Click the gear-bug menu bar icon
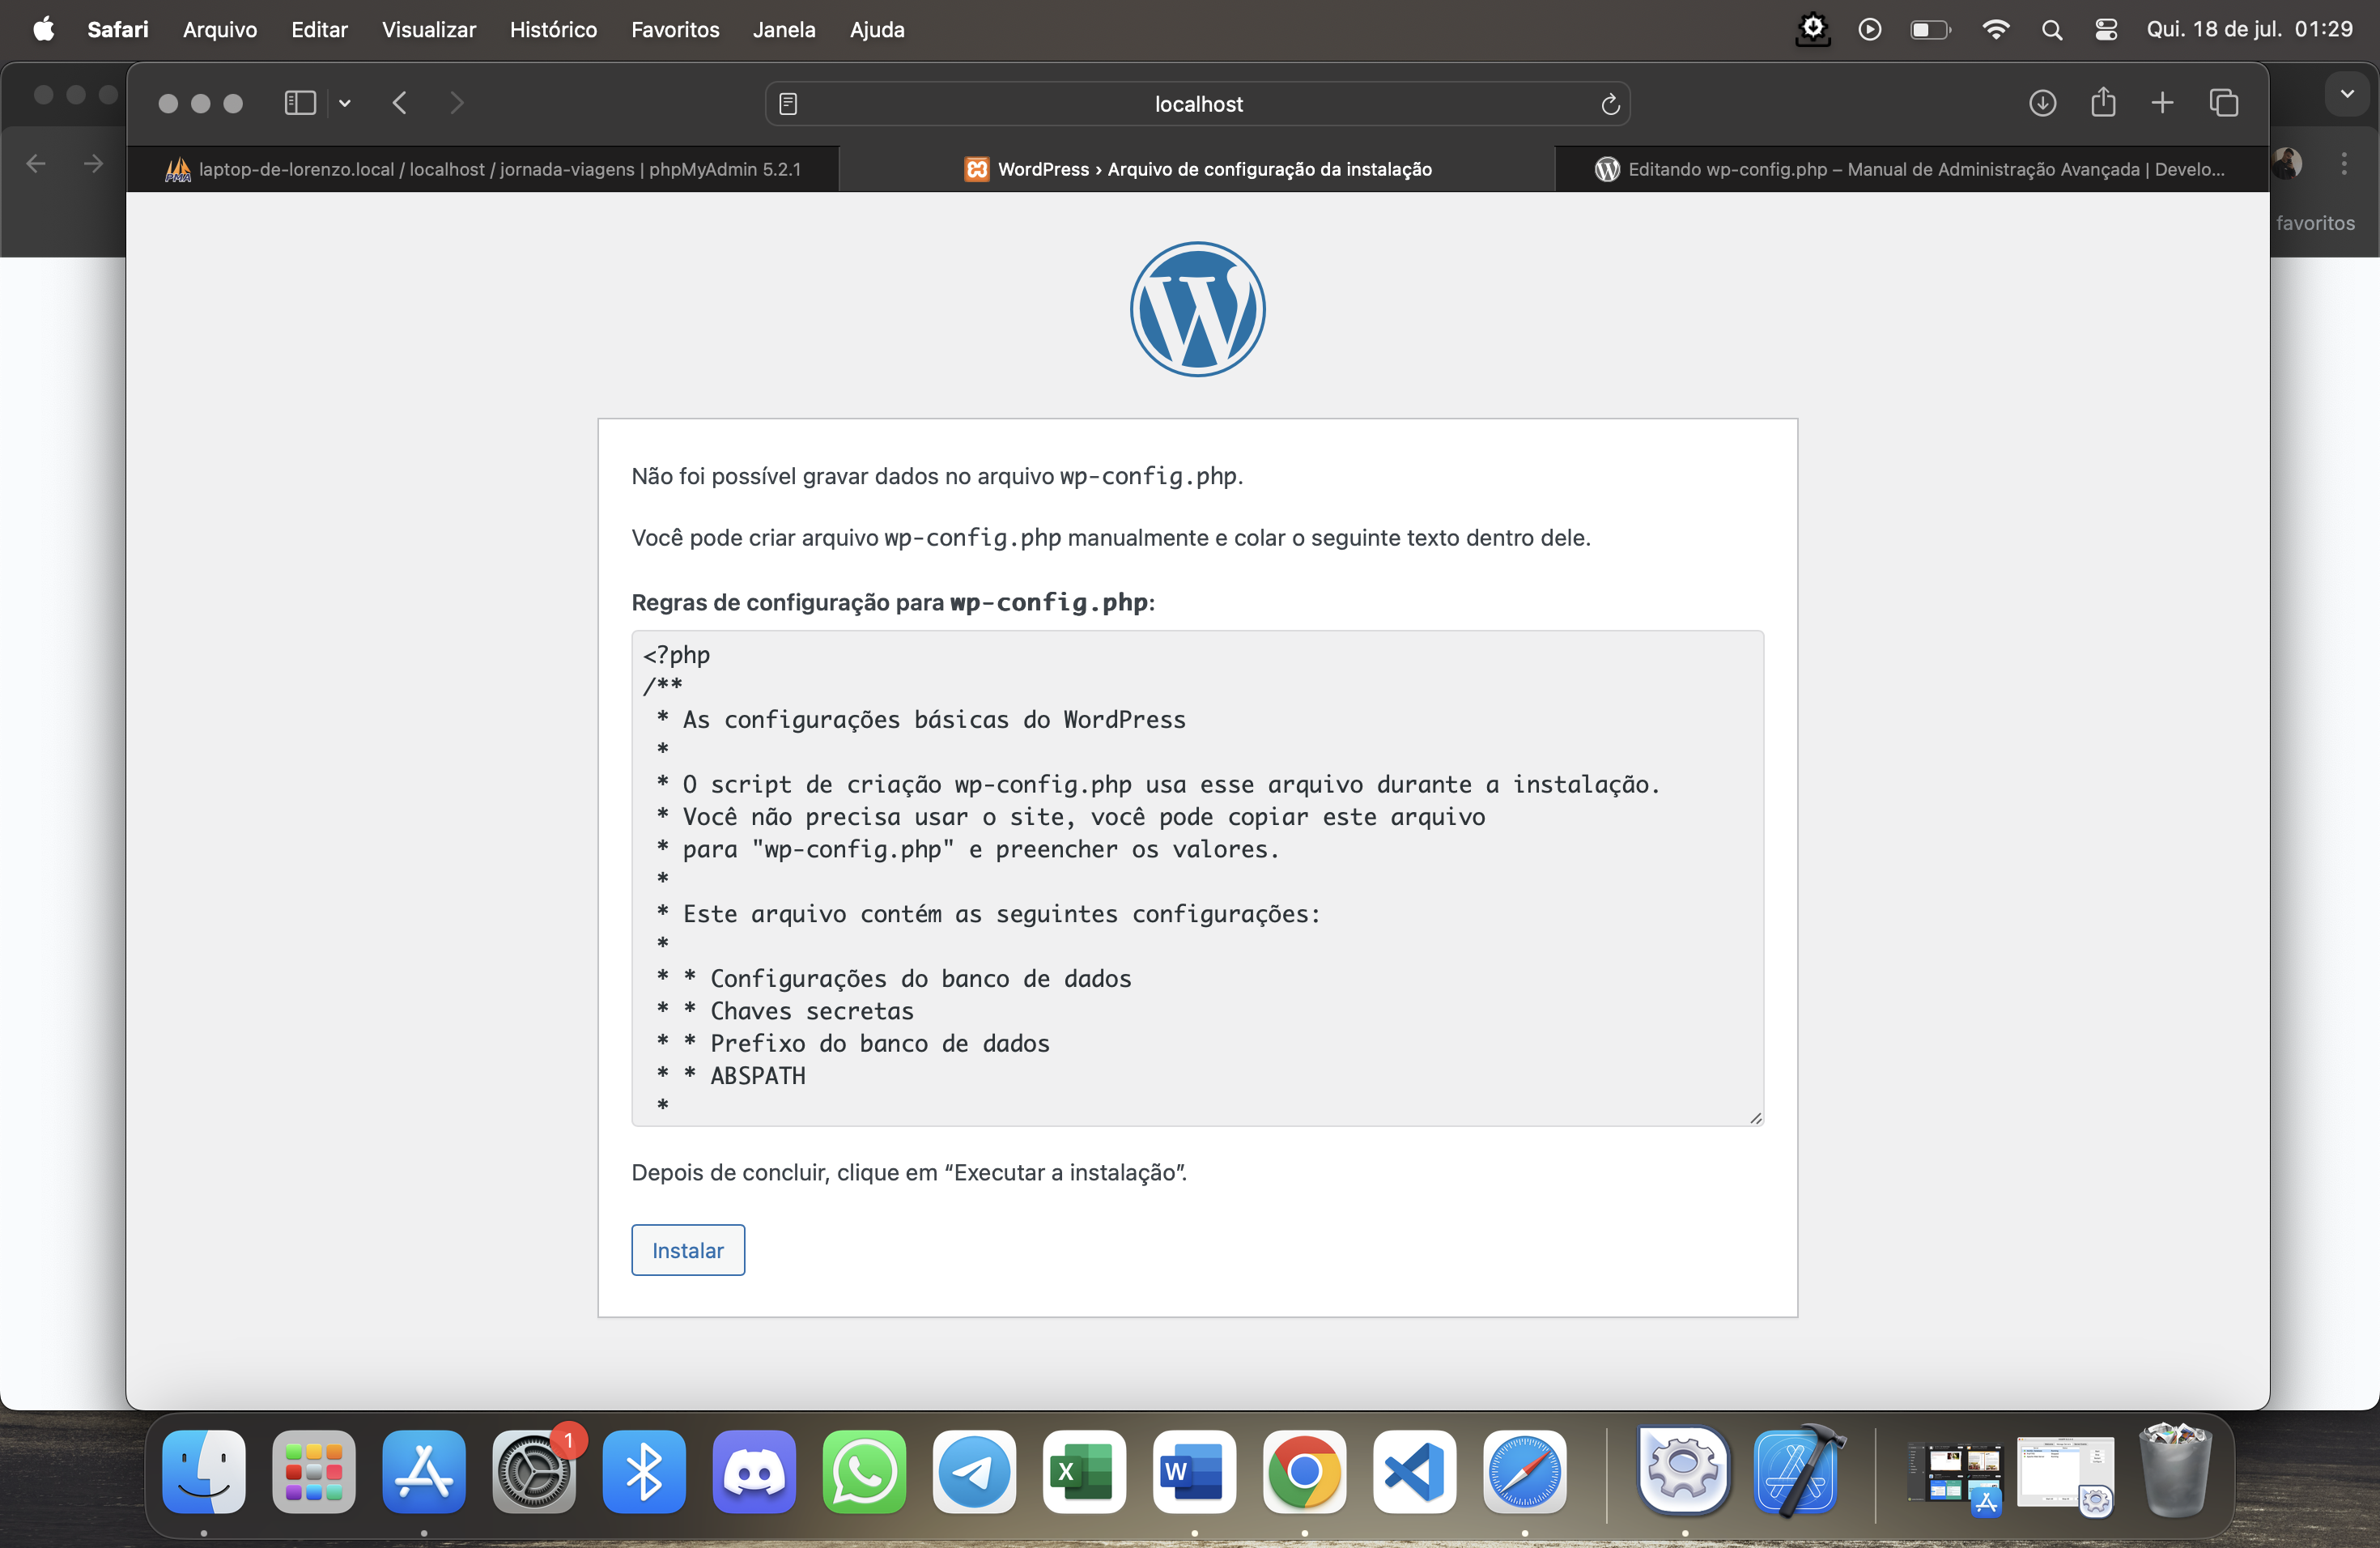Image resolution: width=2380 pixels, height=1548 pixels. click(1812, 29)
